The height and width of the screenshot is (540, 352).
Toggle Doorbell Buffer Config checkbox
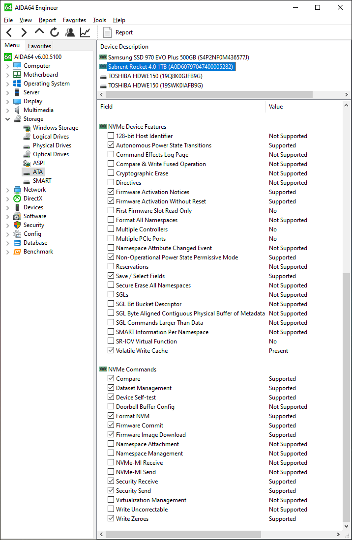[111, 406]
